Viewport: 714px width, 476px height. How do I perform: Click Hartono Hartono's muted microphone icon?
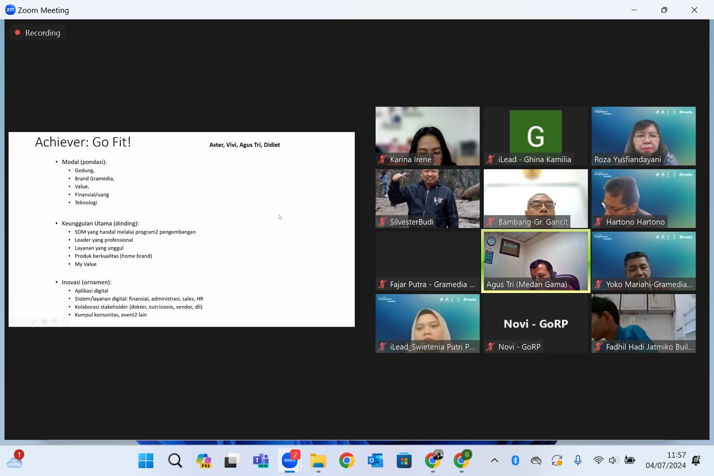click(598, 222)
